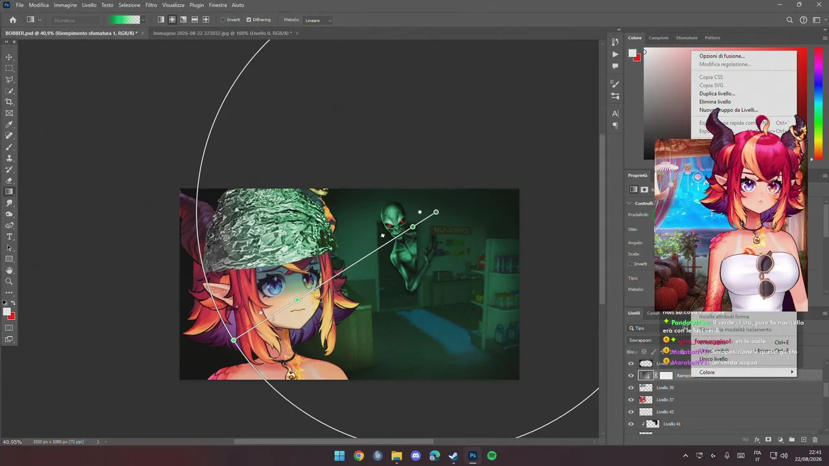Select the Zoom tool
This screenshot has height=466, width=829.
click(x=9, y=282)
